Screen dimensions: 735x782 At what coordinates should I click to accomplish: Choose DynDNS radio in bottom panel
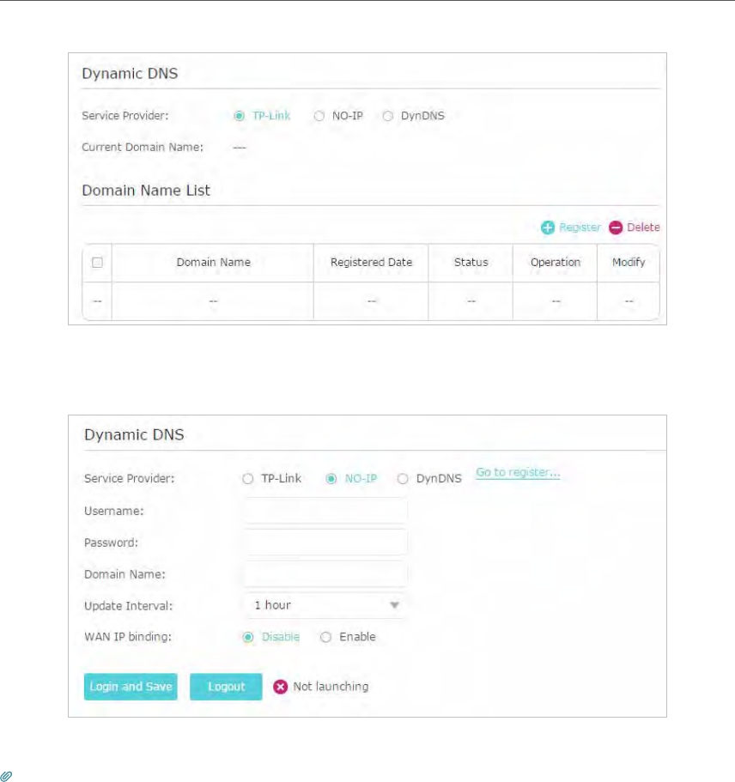[x=403, y=479]
